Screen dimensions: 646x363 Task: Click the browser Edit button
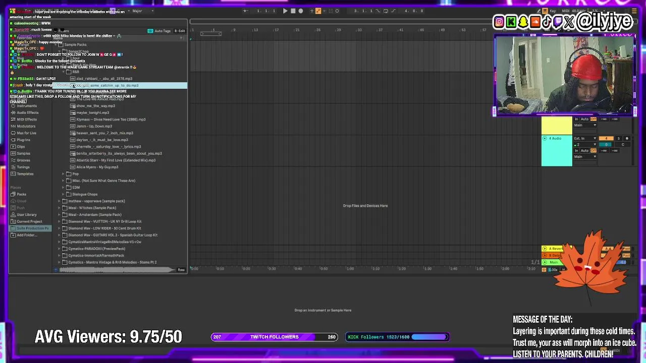click(180, 31)
